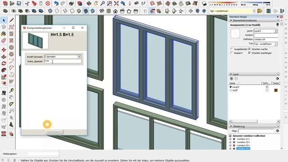288x162 pixels.
Task: Open the Gliederung filter details arrow
Action: pyautogui.click(x=277, y=131)
